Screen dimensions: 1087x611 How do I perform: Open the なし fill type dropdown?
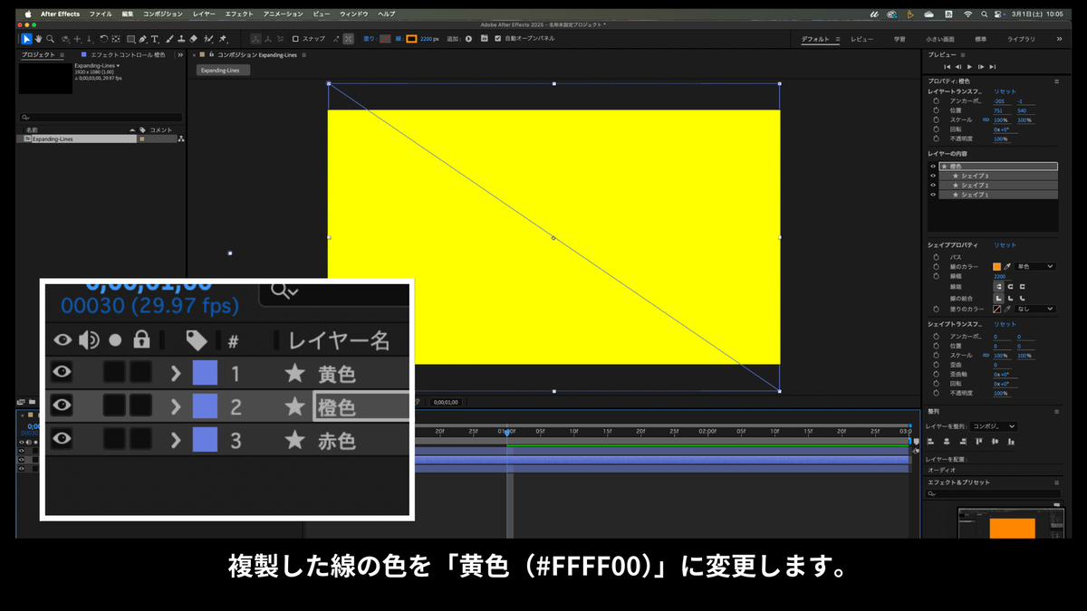[1035, 309]
